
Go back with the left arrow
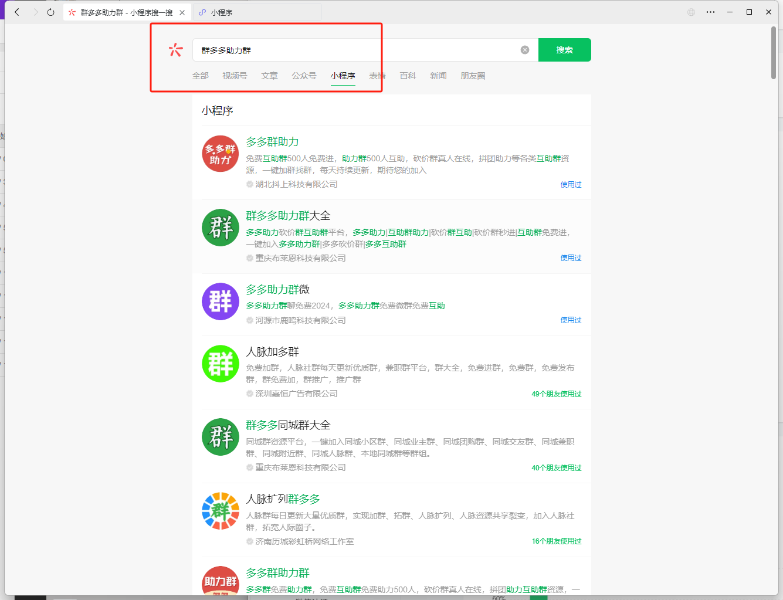click(17, 12)
